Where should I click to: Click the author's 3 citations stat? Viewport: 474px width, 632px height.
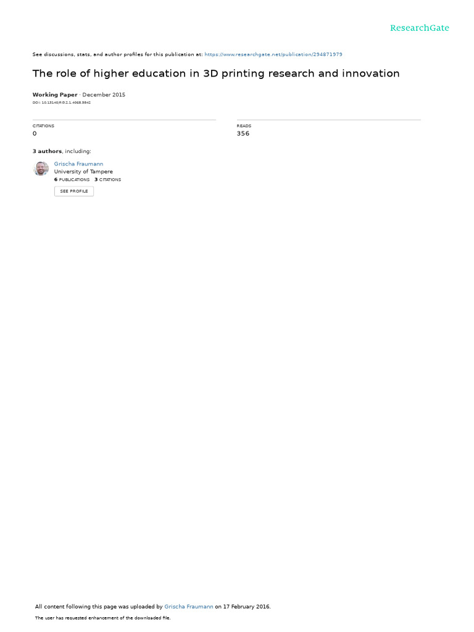coord(107,180)
